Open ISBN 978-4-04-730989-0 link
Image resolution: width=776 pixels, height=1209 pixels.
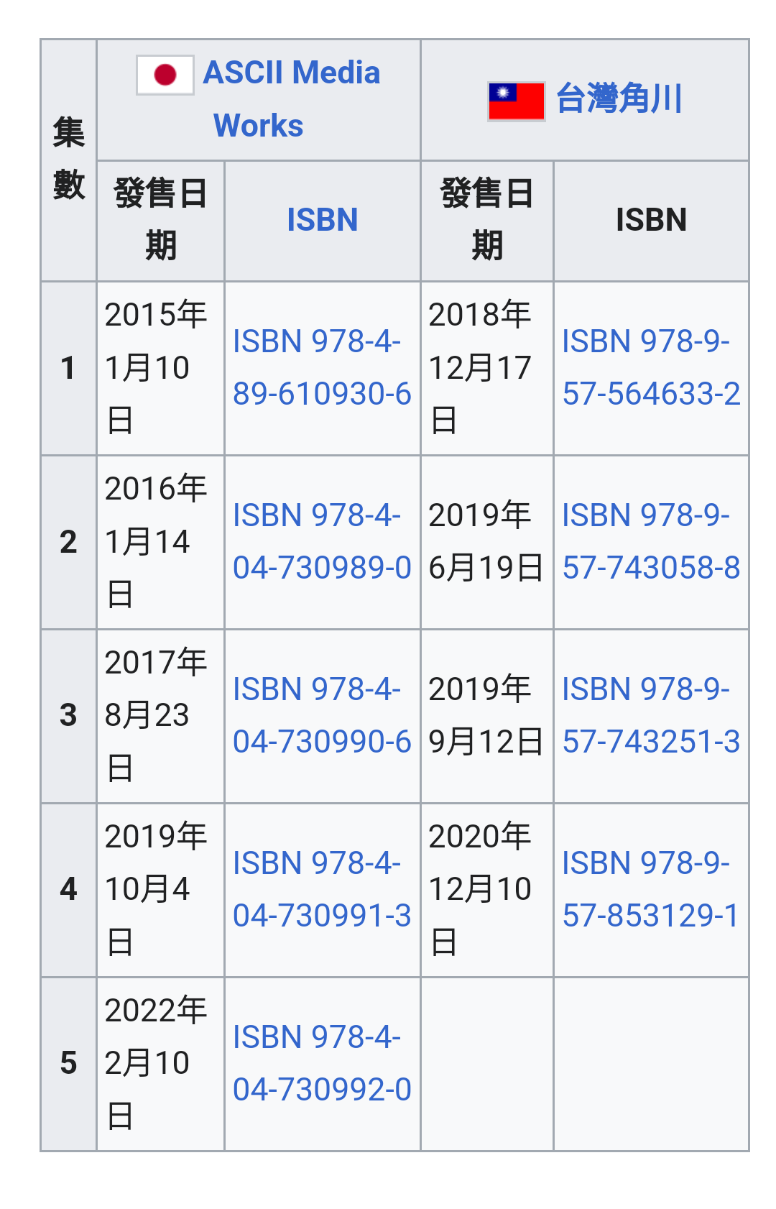click(x=322, y=541)
